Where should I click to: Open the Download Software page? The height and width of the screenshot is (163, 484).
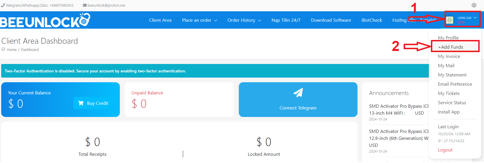[x=331, y=20]
